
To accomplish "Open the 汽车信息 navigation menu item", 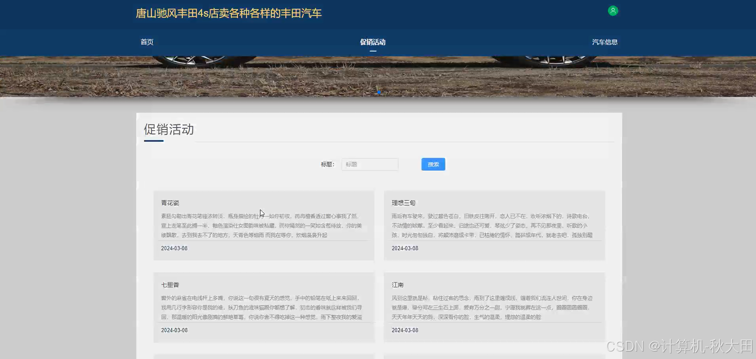I will (x=605, y=42).
